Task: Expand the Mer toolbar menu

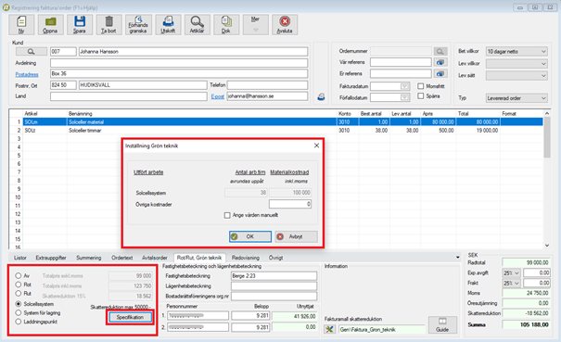Action: coord(255,25)
